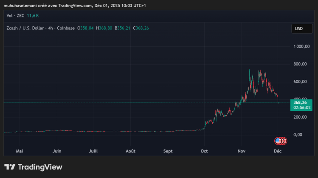This screenshot has height=178, width=318.
Task: Click the US flag economic event icon
Action: pyautogui.click(x=278, y=141)
